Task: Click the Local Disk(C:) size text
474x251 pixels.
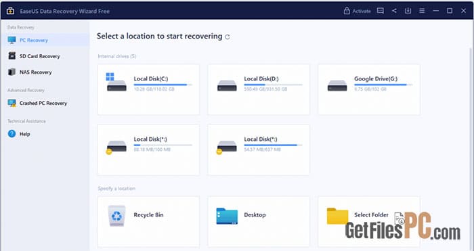Action: (x=154, y=89)
